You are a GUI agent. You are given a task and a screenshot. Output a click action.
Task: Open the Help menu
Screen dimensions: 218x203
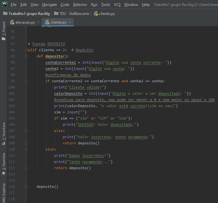(146, 5)
